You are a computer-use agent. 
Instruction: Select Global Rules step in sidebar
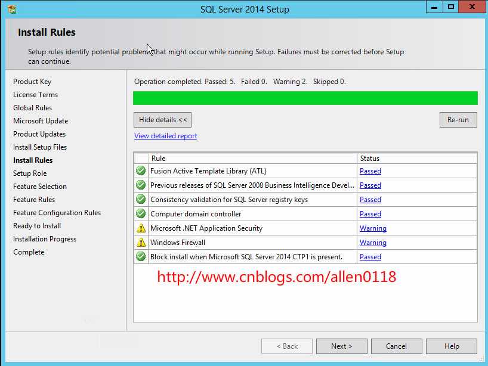[33, 107]
